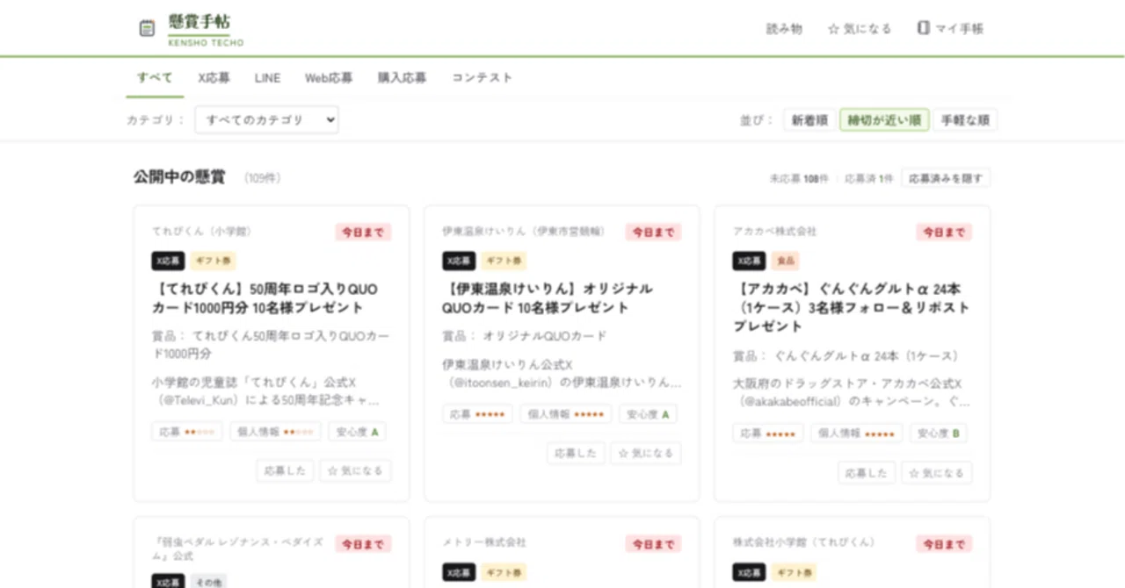Switch to the 購入応募 tab
The image size is (1125, 588).
pyautogui.click(x=402, y=77)
